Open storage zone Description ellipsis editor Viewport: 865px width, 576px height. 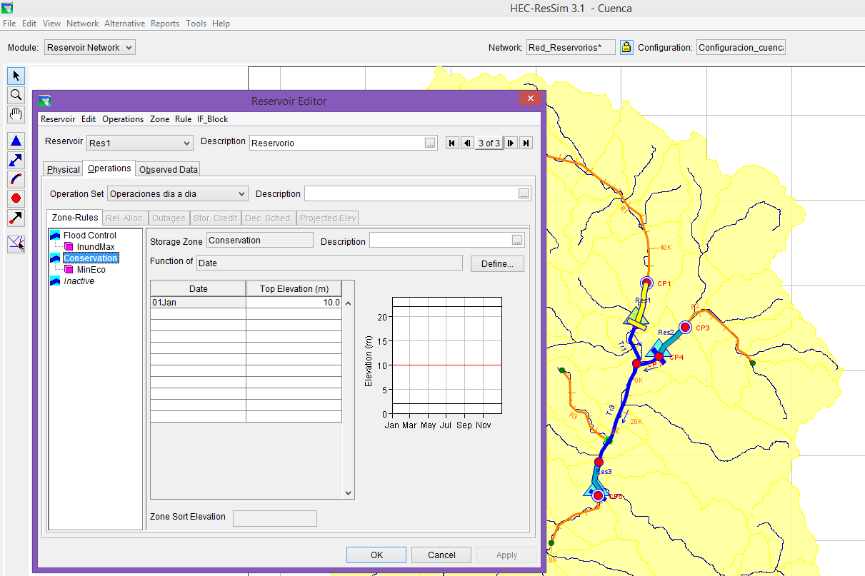pyautogui.click(x=517, y=241)
